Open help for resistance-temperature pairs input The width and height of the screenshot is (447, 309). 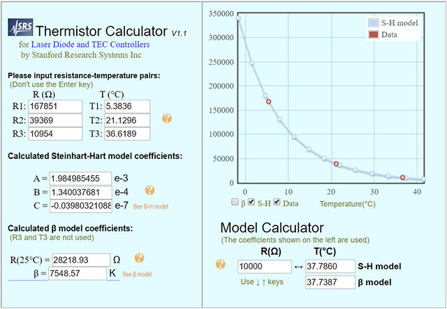coord(167,119)
